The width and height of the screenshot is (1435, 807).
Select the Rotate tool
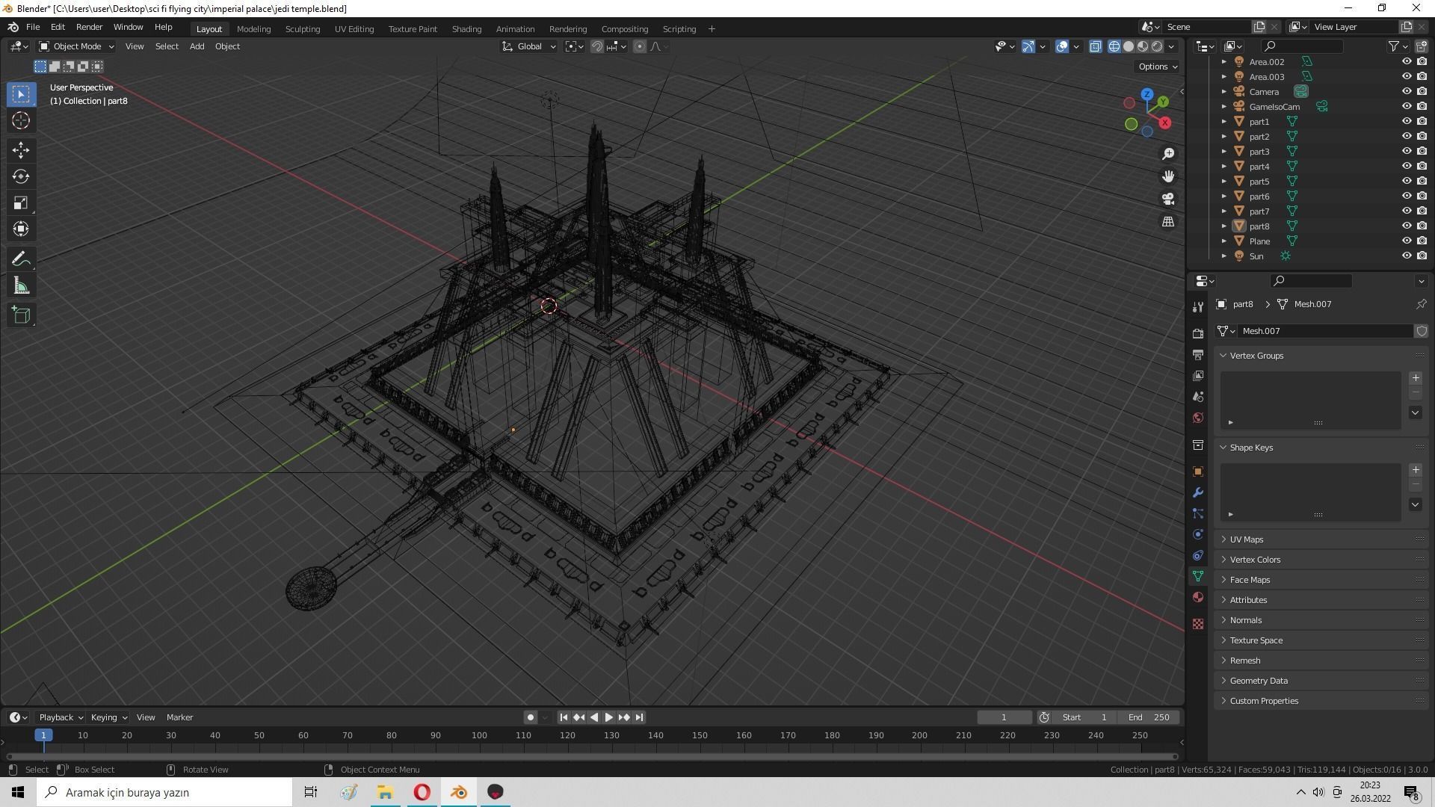click(21, 176)
